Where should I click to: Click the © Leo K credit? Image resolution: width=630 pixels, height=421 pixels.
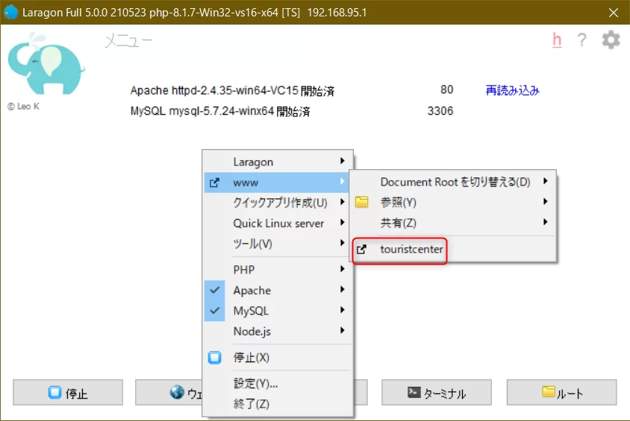pyautogui.click(x=23, y=107)
